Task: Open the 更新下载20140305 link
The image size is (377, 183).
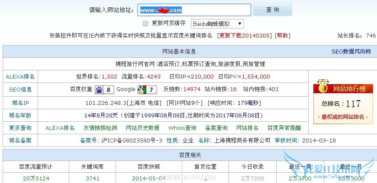Action: [x=244, y=36]
